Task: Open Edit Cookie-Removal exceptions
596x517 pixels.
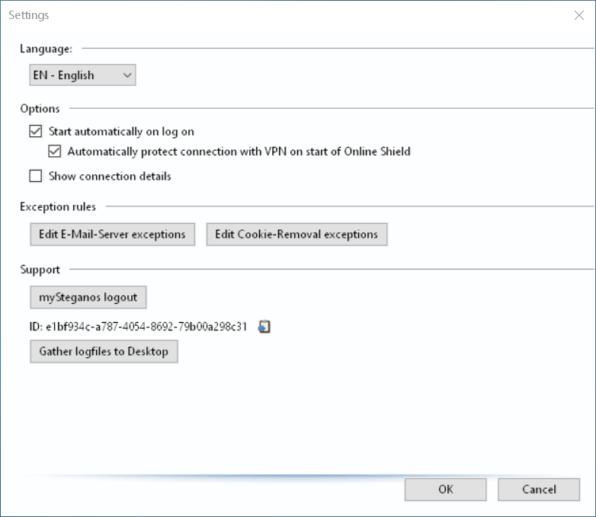Action: [297, 235]
